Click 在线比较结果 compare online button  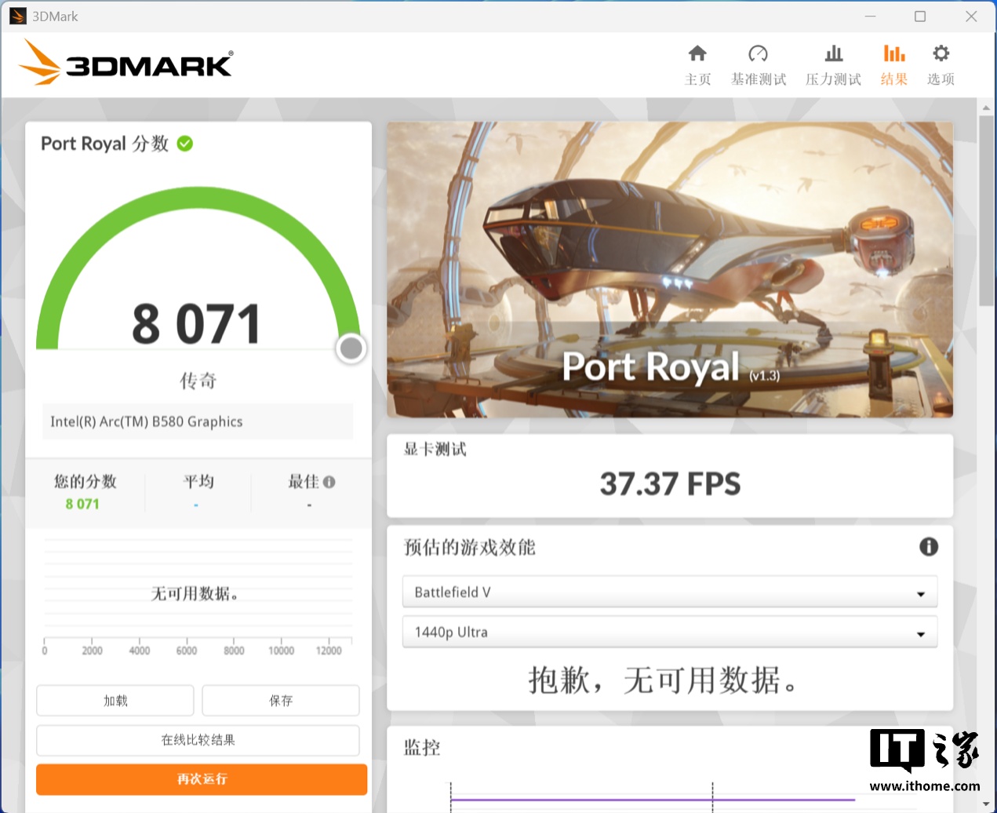(198, 740)
